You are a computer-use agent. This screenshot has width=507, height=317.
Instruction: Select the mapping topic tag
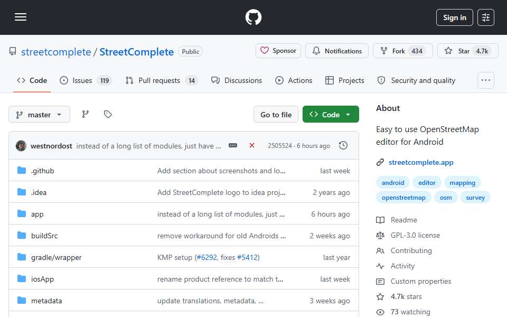tap(463, 183)
